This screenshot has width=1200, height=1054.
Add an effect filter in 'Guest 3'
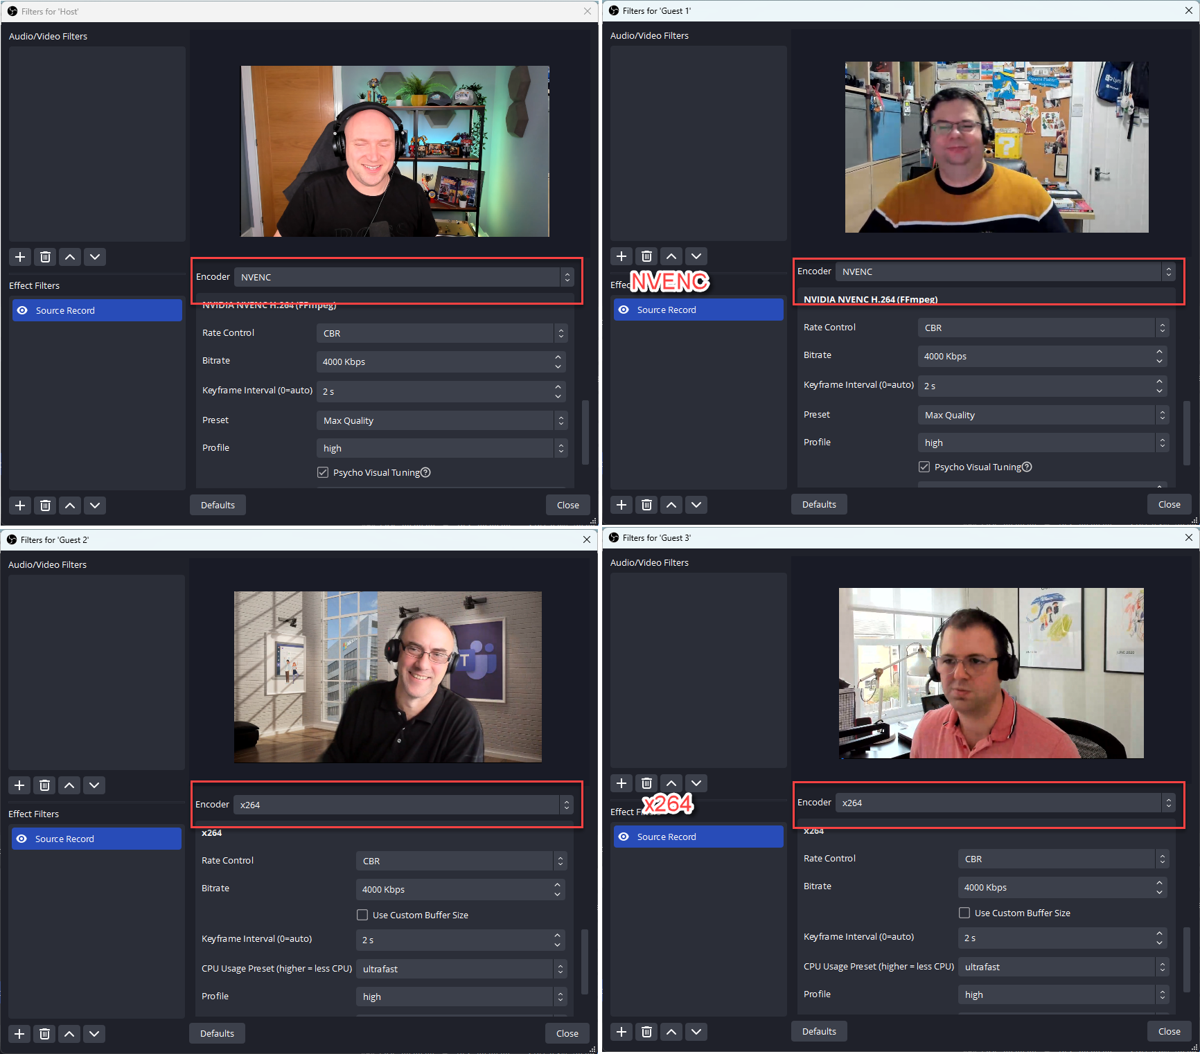tap(621, 1032)
